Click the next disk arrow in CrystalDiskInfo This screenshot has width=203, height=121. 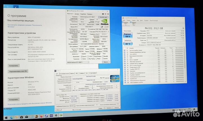[x=183, y=28]
